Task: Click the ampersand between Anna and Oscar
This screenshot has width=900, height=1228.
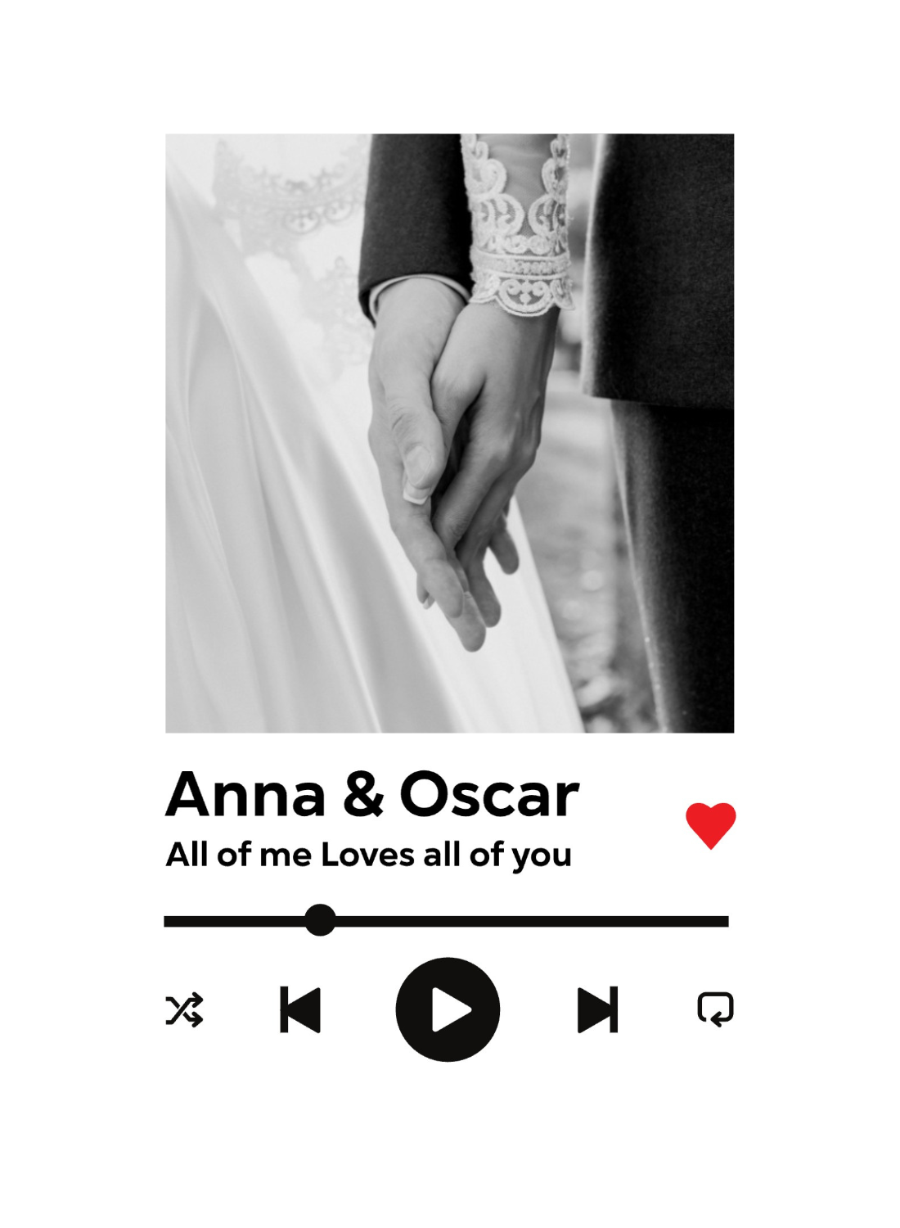Action: click(x=363, y=794)
